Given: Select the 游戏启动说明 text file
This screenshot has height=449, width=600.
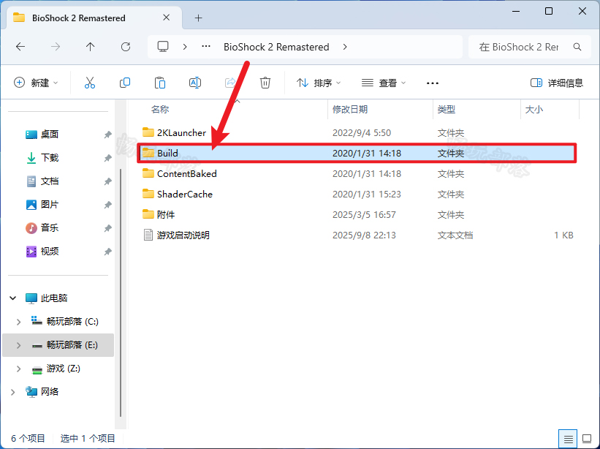Looking at the screenshot, I should [183, 235].
